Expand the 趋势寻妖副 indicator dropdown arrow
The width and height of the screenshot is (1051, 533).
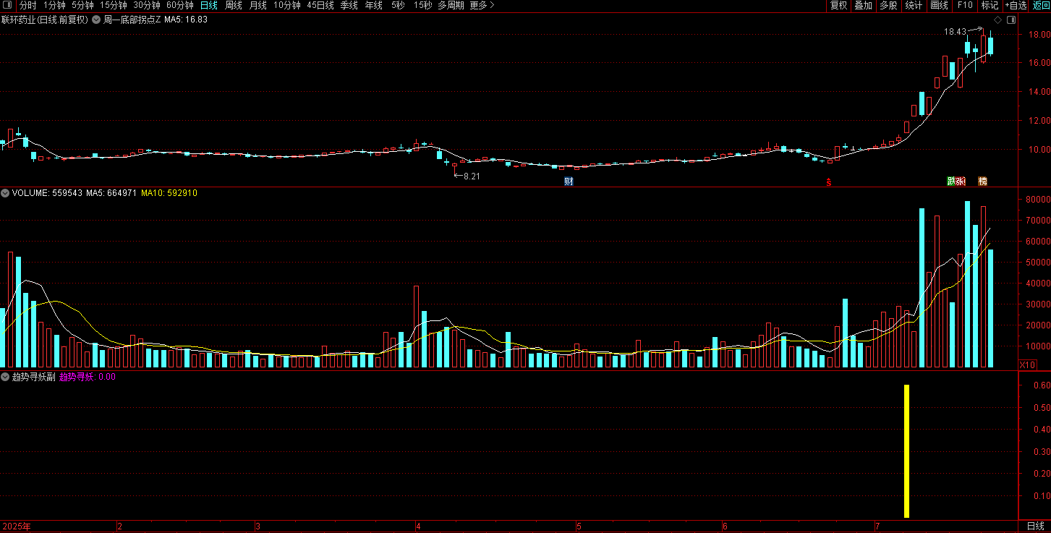(x=5, y=377)
